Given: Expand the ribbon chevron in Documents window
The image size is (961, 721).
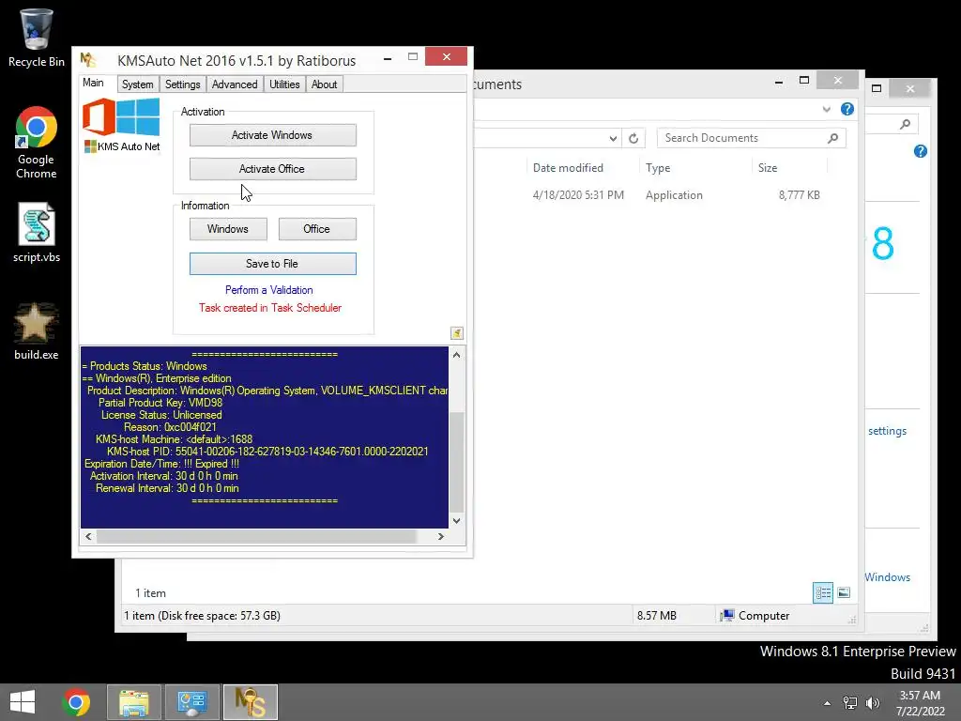Looking at the screenshot, I should (x=826, y=109).
